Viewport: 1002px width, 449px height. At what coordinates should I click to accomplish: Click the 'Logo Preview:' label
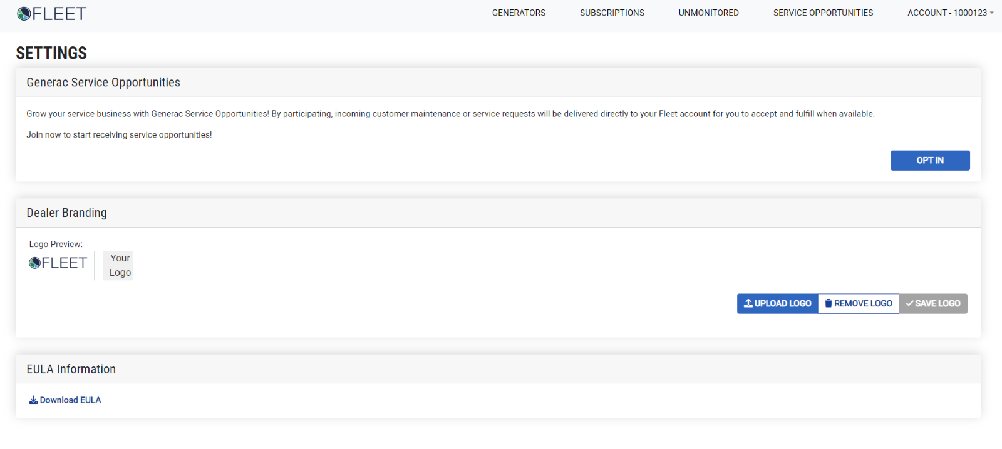coord(56,244)
